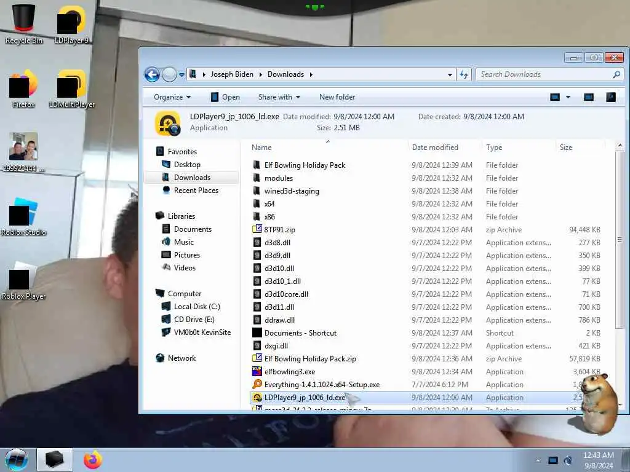
Task: Select the photo thumbnail on the desktop
Action: coord(23,146)
